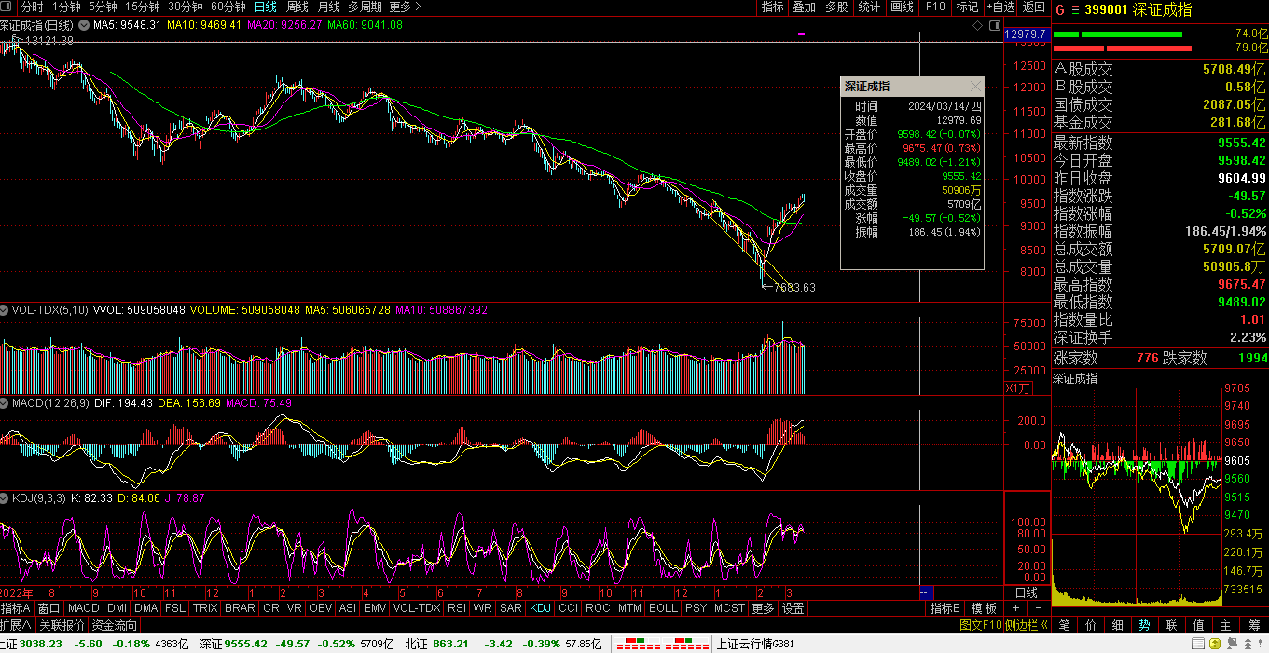Open the 多股 multi-stock view
This screenshot has height=653, width=1269.
click(x=836, y=7)
